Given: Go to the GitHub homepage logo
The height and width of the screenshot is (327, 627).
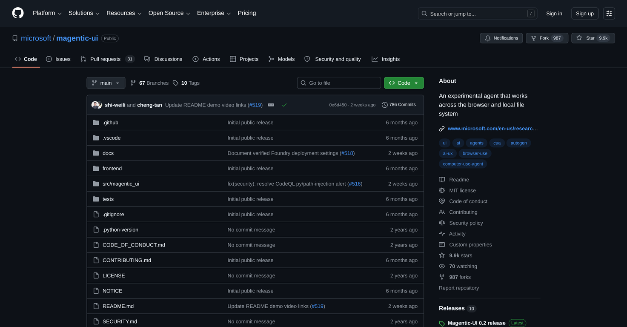Looking at the screenshot, I should pos(18,13).
